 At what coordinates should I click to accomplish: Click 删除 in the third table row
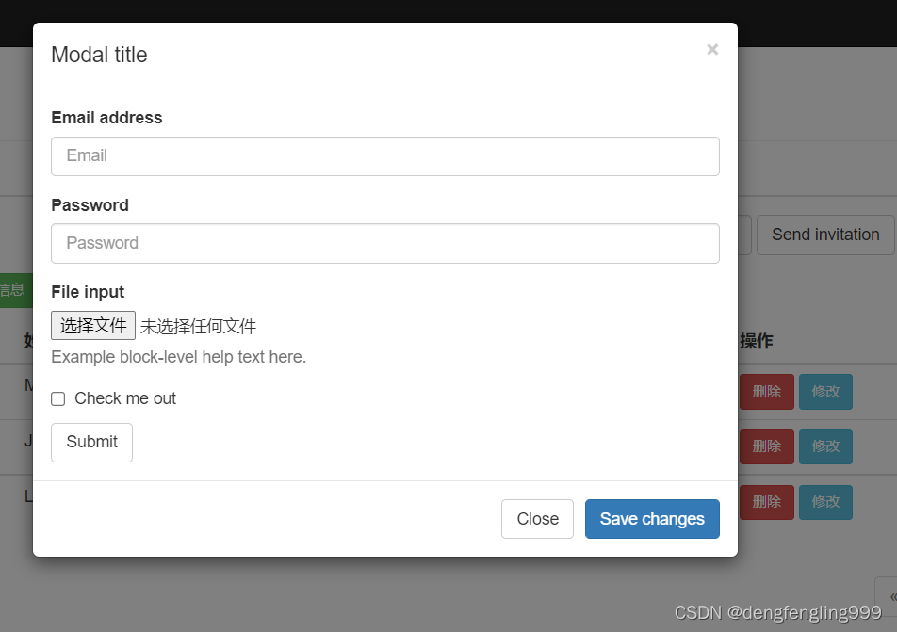[x=766, y=502]
